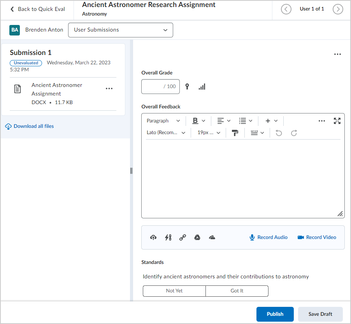The height and width of the screenshot is (324, 351).
Task: Open the submission file options menu
Action: pyautogui.click(x=109, y=89)
